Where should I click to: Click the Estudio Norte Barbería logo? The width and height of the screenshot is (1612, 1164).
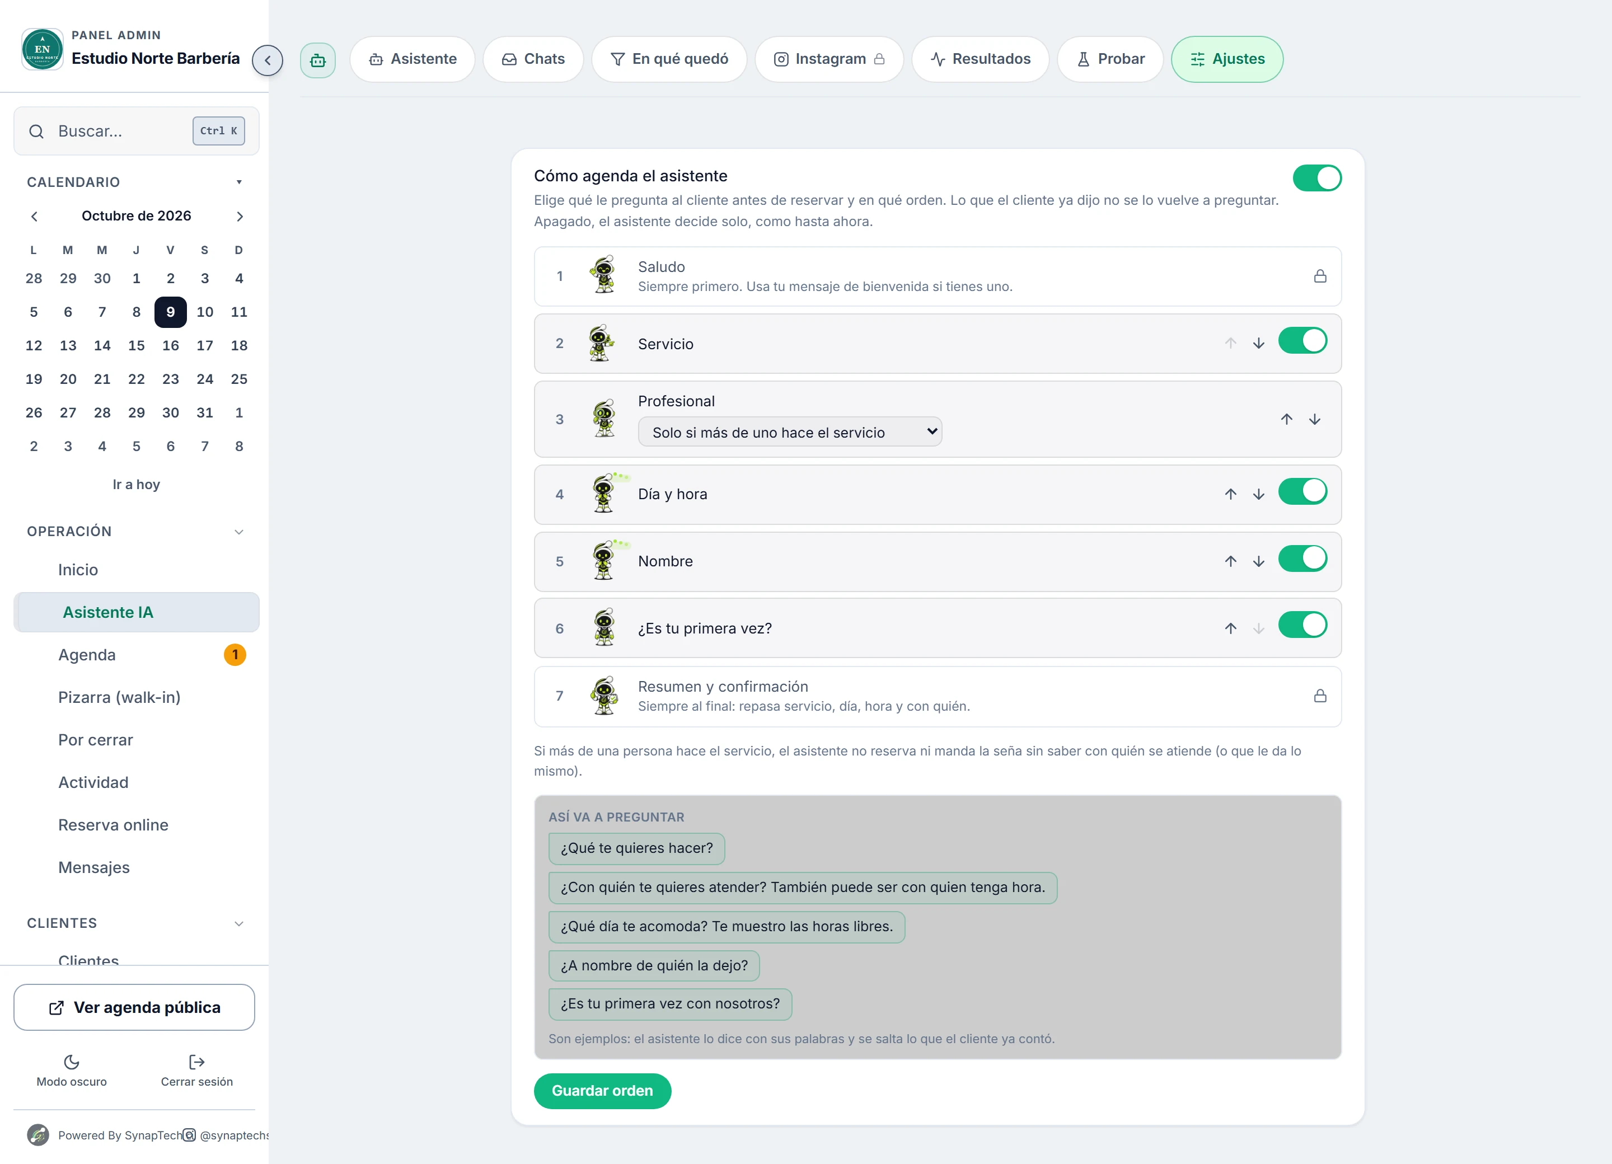coord(42,49)
